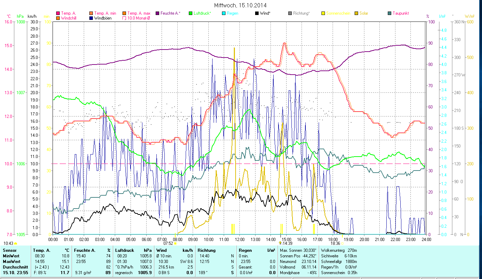Click the green Luftdruck* legend swatch
This screenshot has width=482, height=279.
[191, 13]
